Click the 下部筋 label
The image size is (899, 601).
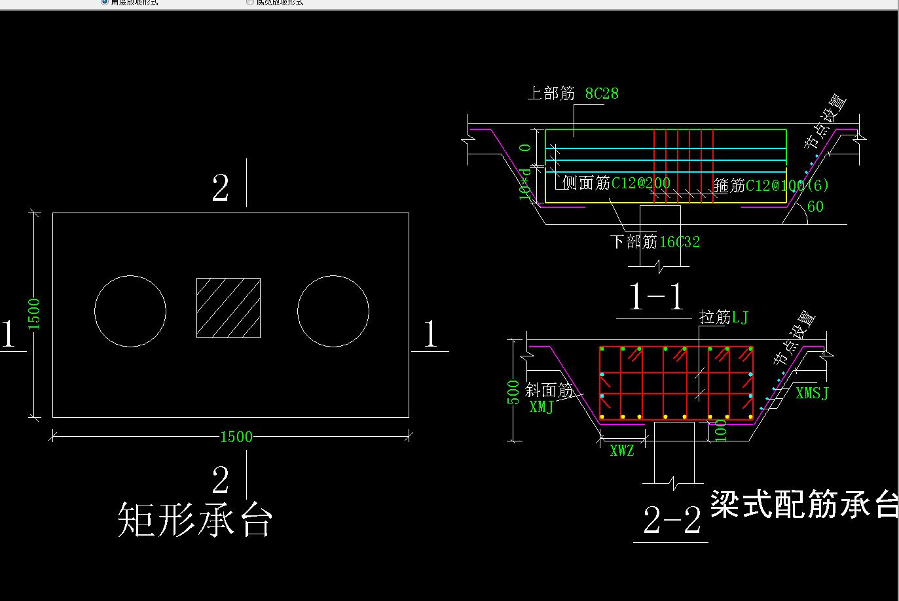point(634,242)
